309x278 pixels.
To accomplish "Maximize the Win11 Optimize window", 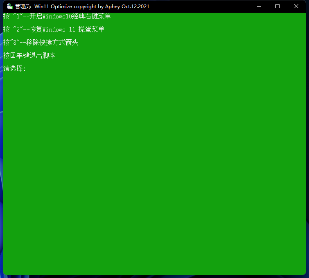I will pos(277,6).
